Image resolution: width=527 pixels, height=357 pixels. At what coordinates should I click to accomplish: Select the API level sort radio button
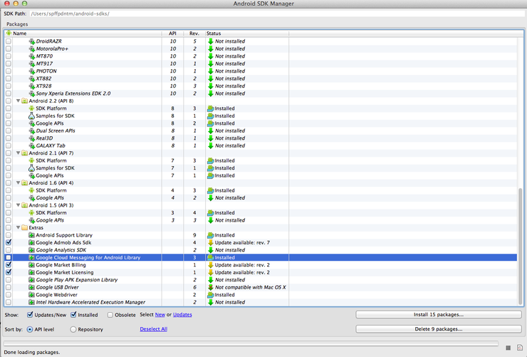pyautogui.click(x=30, y=329)
